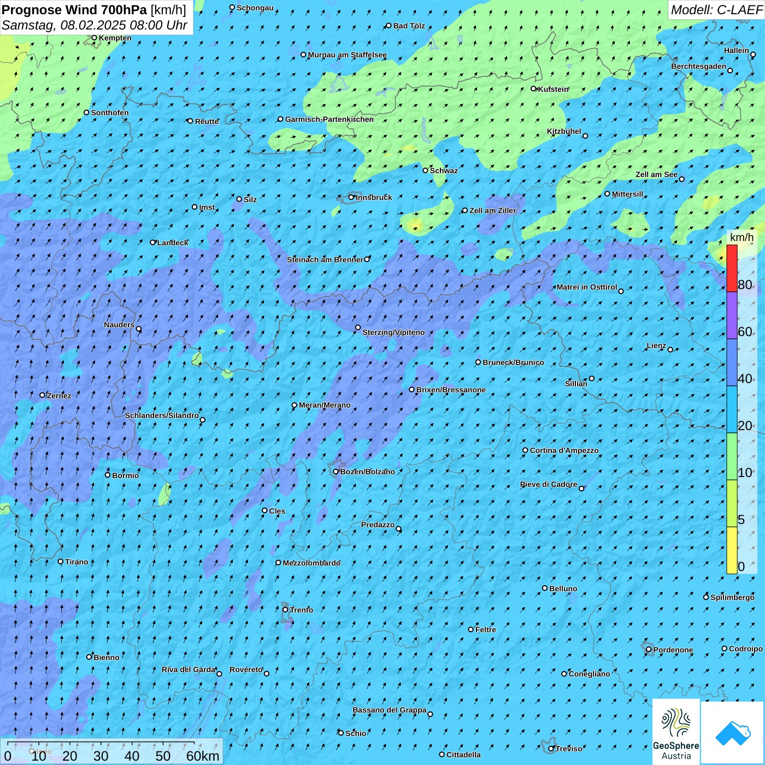The height and width of the screenshot is (765, 765).
Task: Click the 'Cittadella' label
Action: tap(463, 755)
